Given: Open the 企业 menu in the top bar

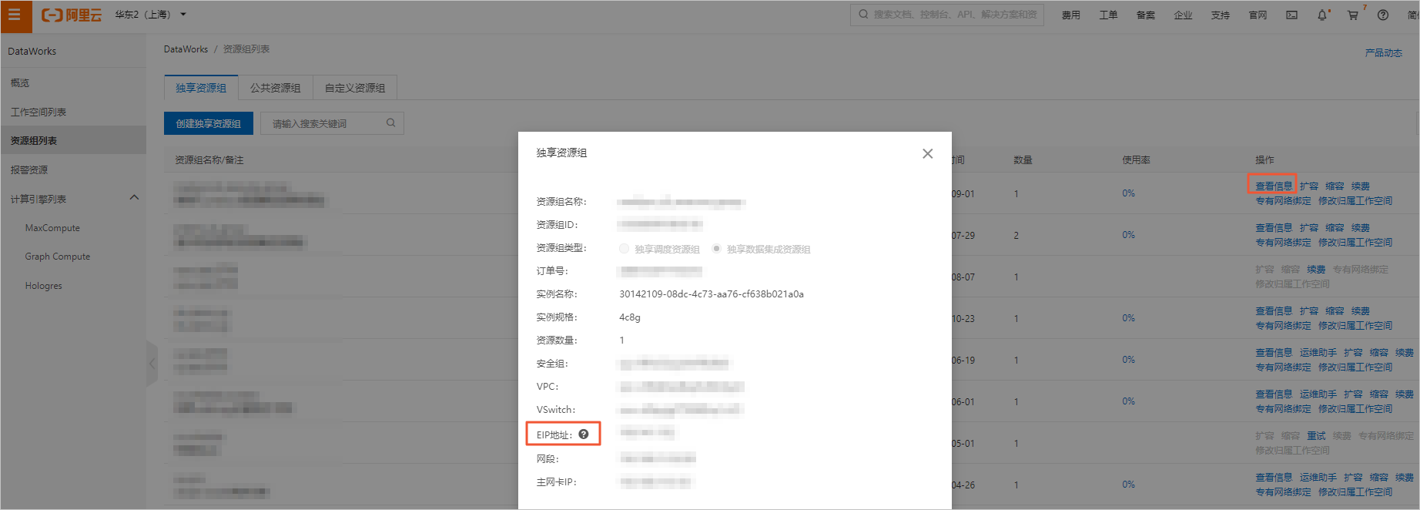Looking at the screenshot, I should [1183, 15].
